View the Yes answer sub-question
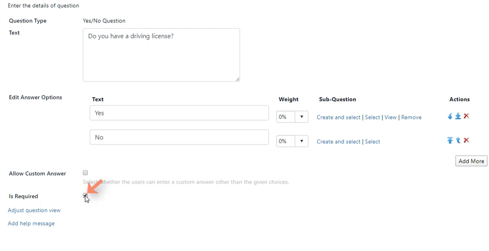 pos(390,117)
